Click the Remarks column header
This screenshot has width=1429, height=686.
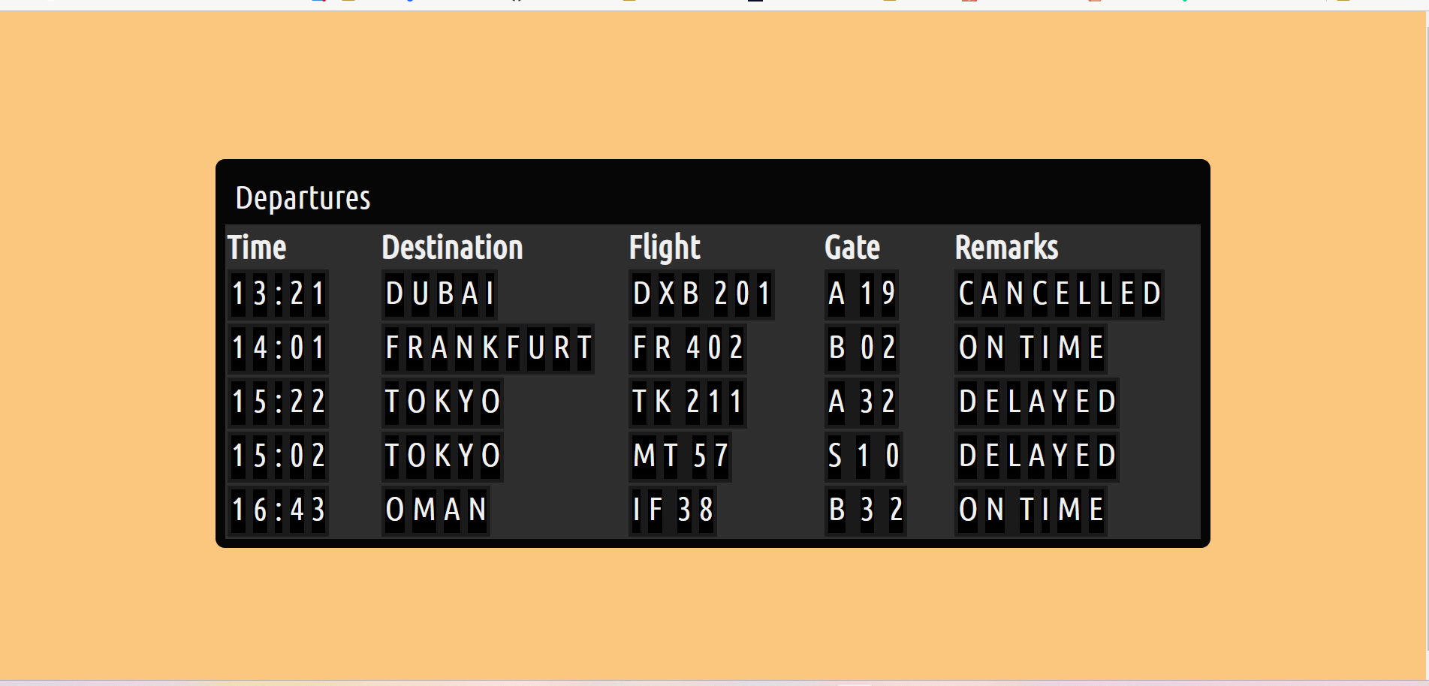click(1006, 248)
